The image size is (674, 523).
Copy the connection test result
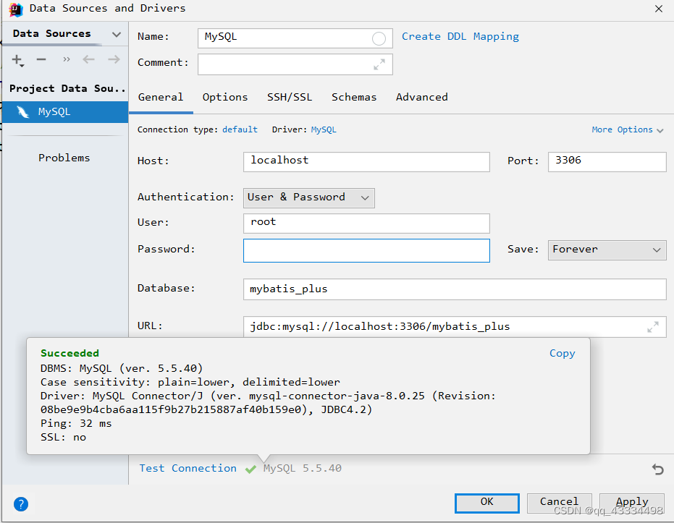pos(562,354)
